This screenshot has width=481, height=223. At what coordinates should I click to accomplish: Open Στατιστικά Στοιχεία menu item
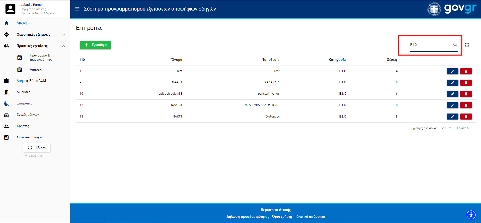[x=30, y=137]
